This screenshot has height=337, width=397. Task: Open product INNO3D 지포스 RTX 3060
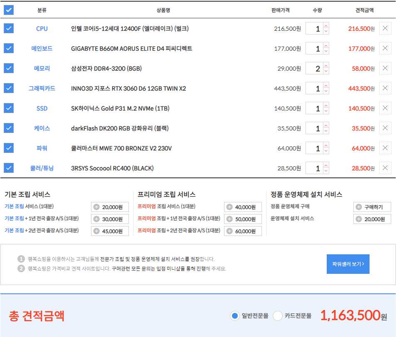[128, 89]
